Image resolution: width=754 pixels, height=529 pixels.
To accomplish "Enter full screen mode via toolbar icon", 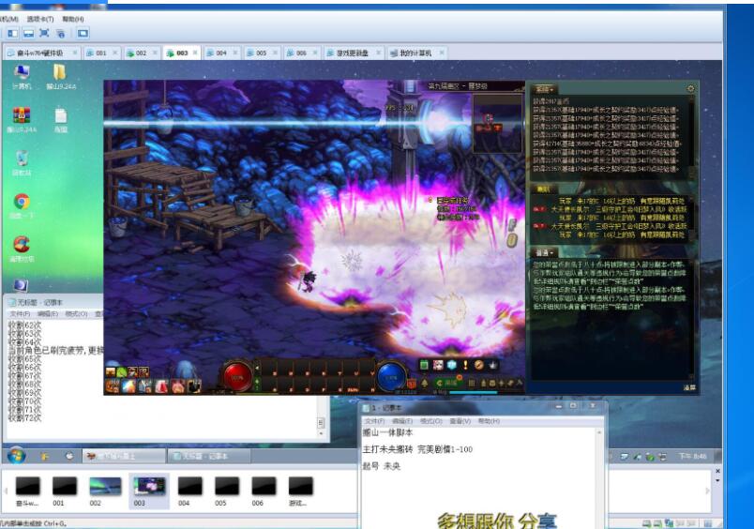I will pyautogui.click(x=44, y=33).
